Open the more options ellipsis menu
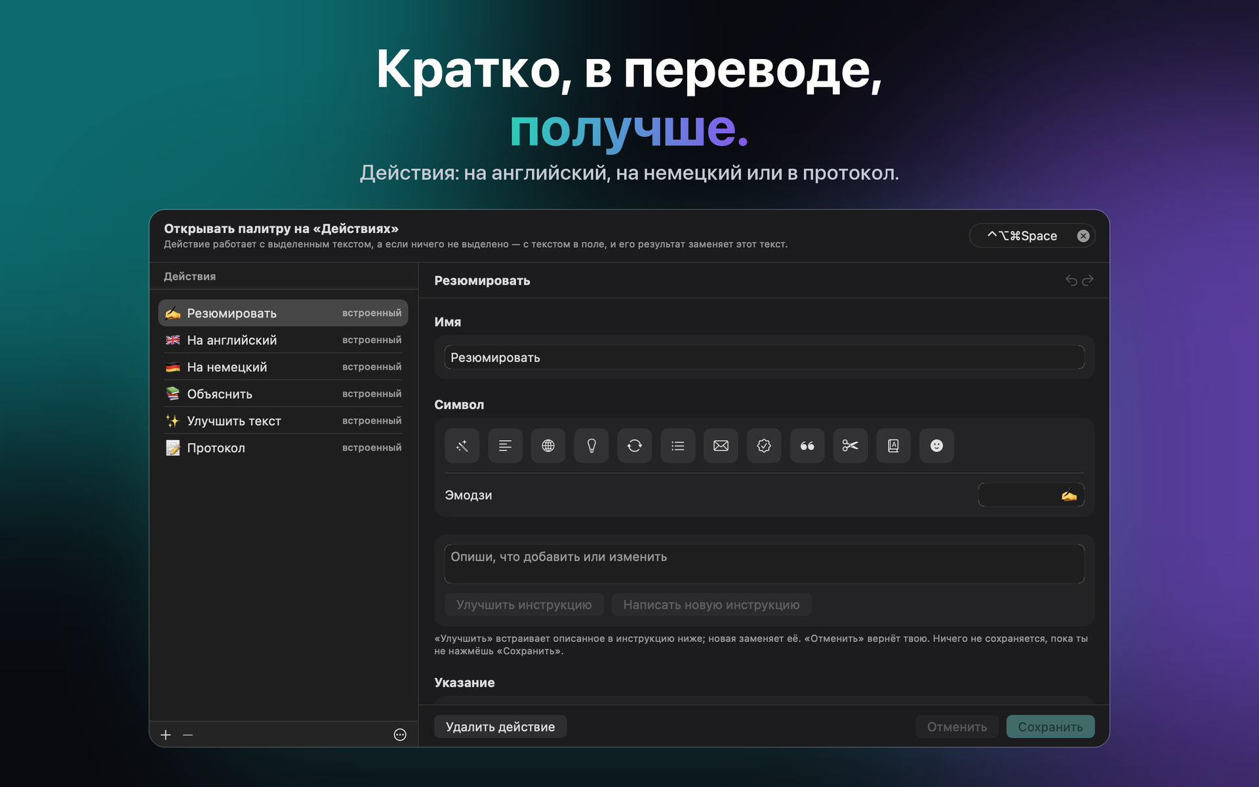The height and width of the screenshot is (787, 1259). (400, 735)
